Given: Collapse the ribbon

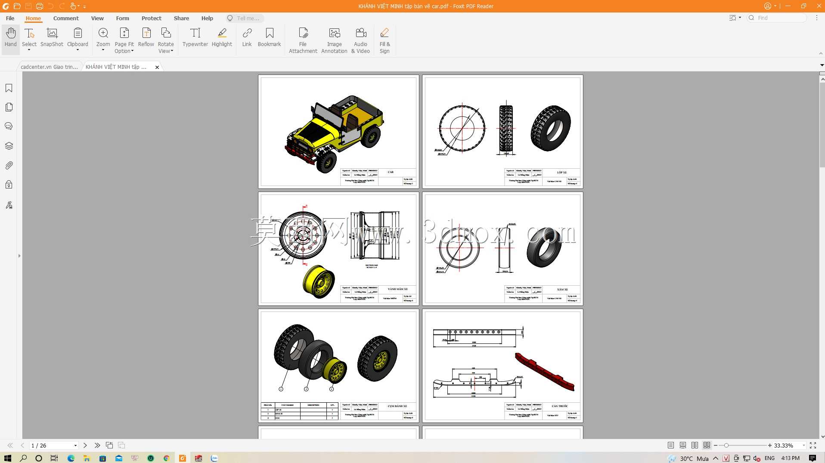Looking at the screenshot, I should tap(821, 53).
